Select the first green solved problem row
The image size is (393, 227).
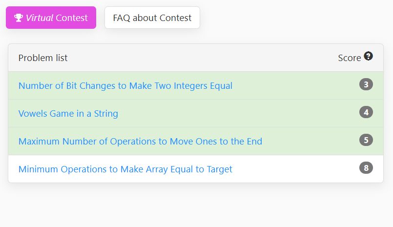pos(196,85)
